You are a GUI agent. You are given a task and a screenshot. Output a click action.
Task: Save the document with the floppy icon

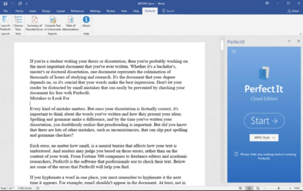tap(5, 4)
